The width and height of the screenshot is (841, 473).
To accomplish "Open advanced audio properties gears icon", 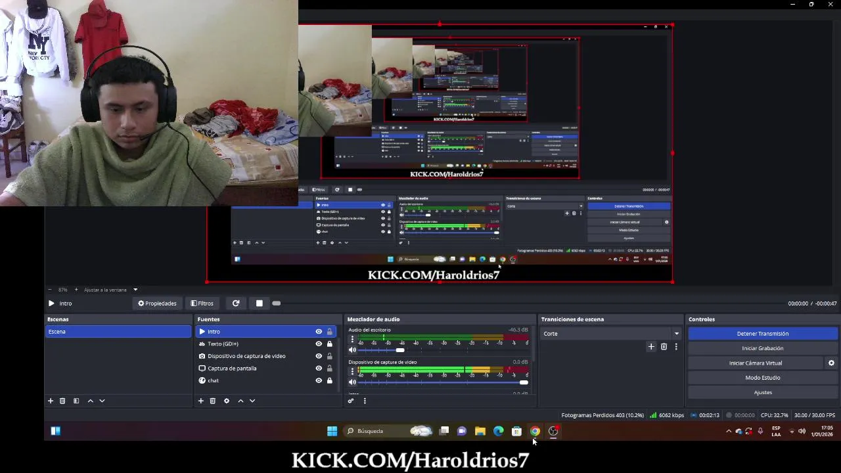I will 351,401.
